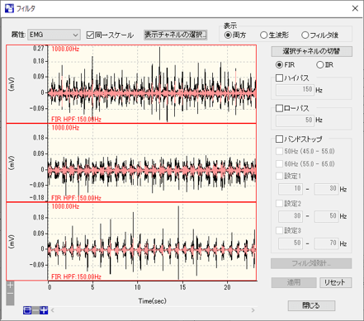Click the high-pass 150 Hz input field
Viewport: 364px width, 321px height.
coord(295,90)
